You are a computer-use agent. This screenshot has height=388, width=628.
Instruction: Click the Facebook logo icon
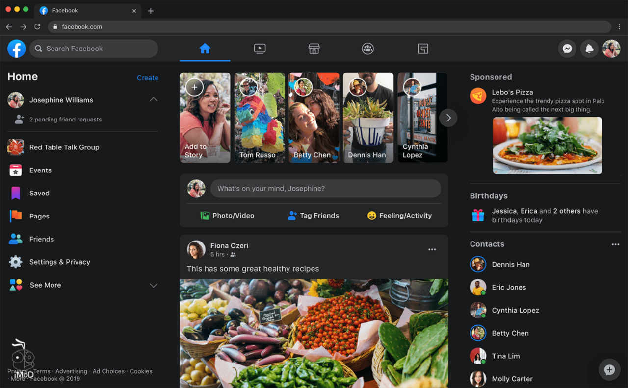16,48
